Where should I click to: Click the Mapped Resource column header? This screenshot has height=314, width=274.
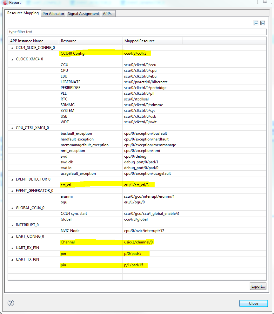[x=152, y=41]
